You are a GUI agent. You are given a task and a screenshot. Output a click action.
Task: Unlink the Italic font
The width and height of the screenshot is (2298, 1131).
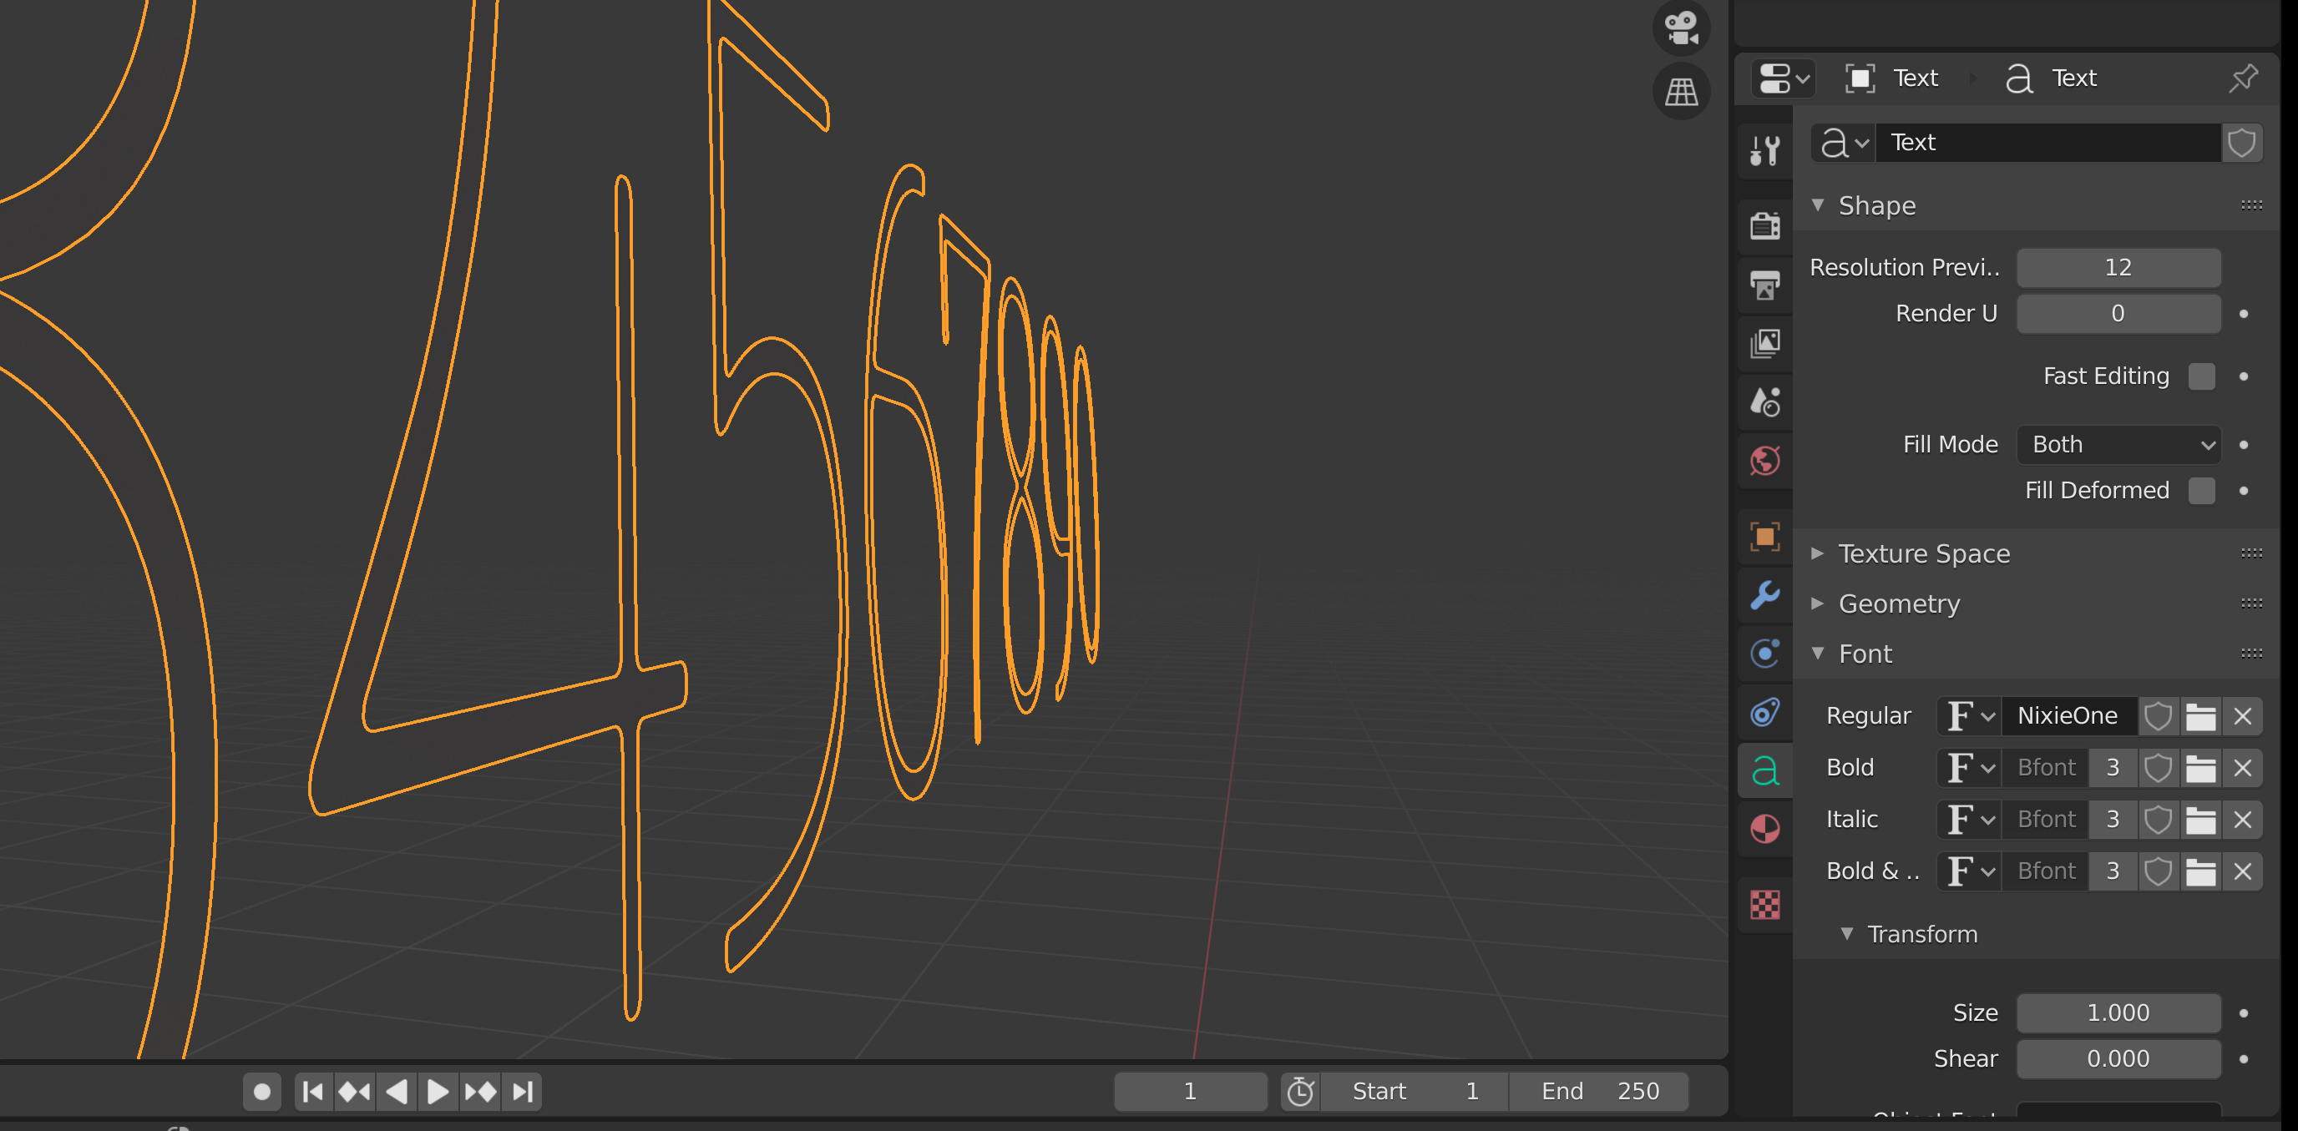tap(2243, 820)
